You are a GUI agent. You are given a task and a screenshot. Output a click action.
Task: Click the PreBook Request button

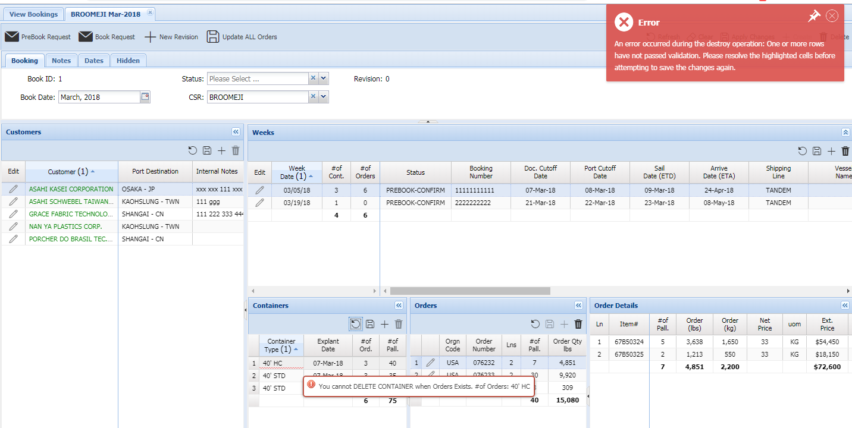[38, 37]
